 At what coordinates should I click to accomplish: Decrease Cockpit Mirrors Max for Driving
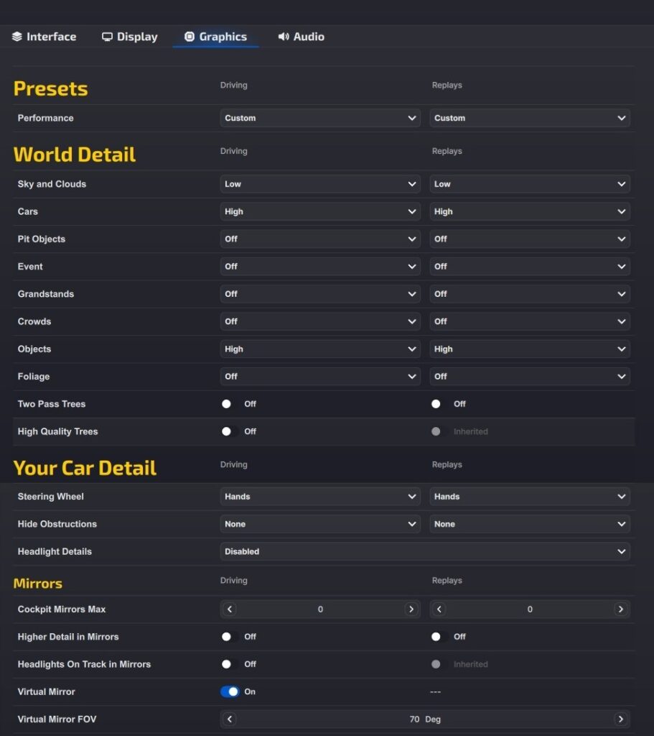pos(230,609)
